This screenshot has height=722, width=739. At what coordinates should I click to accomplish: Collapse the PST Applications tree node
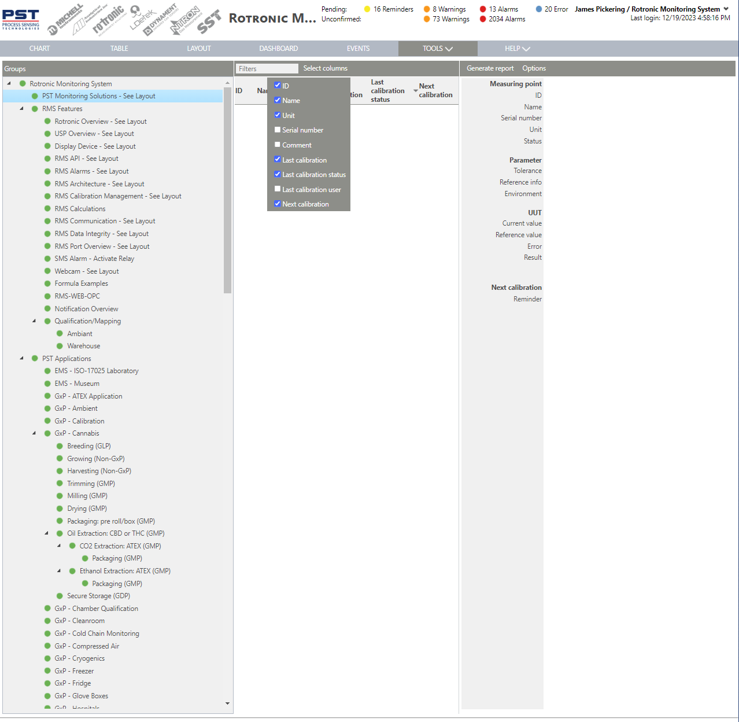[x=21, y=359]
